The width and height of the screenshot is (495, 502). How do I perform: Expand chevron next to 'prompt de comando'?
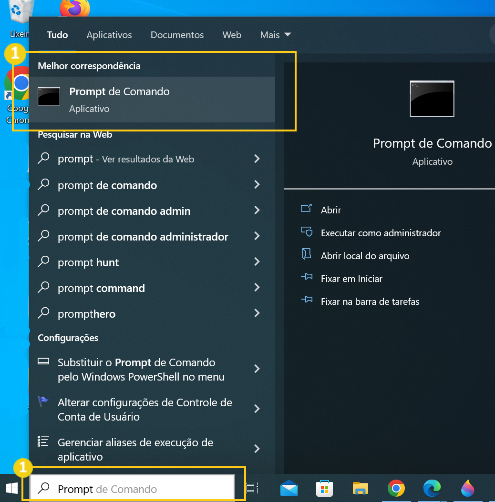pyautogui.click(x=257, y=184)
